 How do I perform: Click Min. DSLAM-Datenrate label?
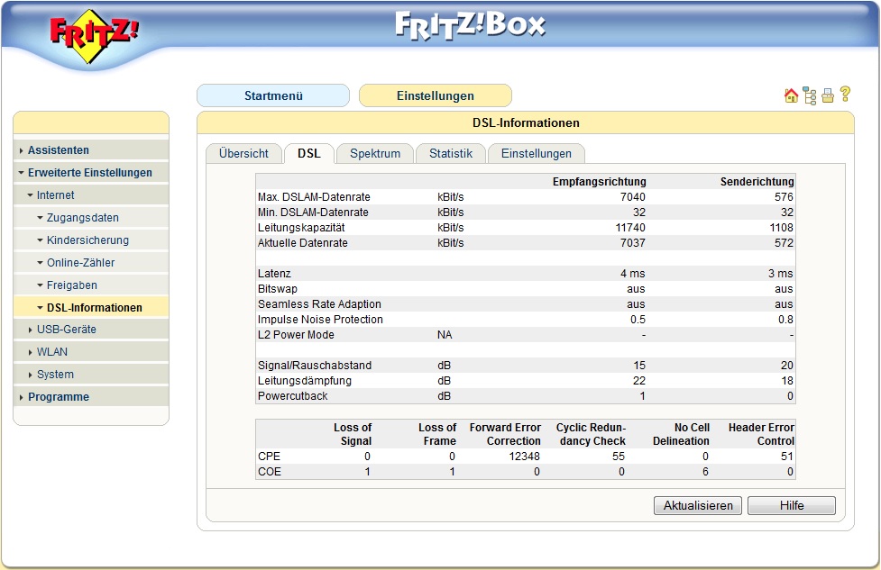coord(313,213)
